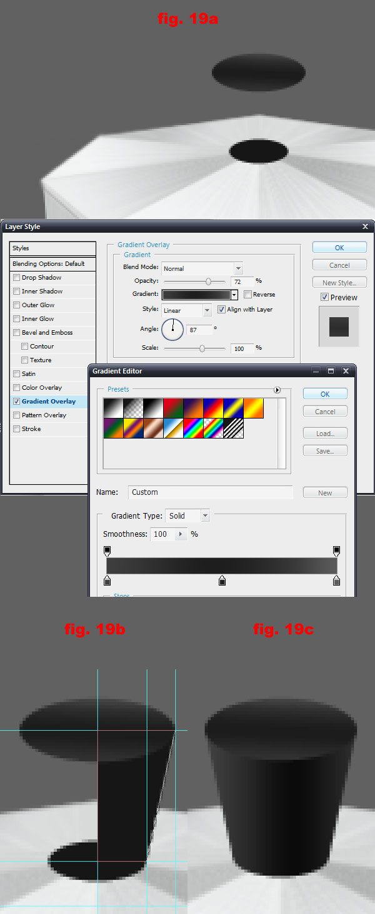The image size is (375, 914).
Task: Enable Bevel and Emboss checkbox
Action: 16,333
